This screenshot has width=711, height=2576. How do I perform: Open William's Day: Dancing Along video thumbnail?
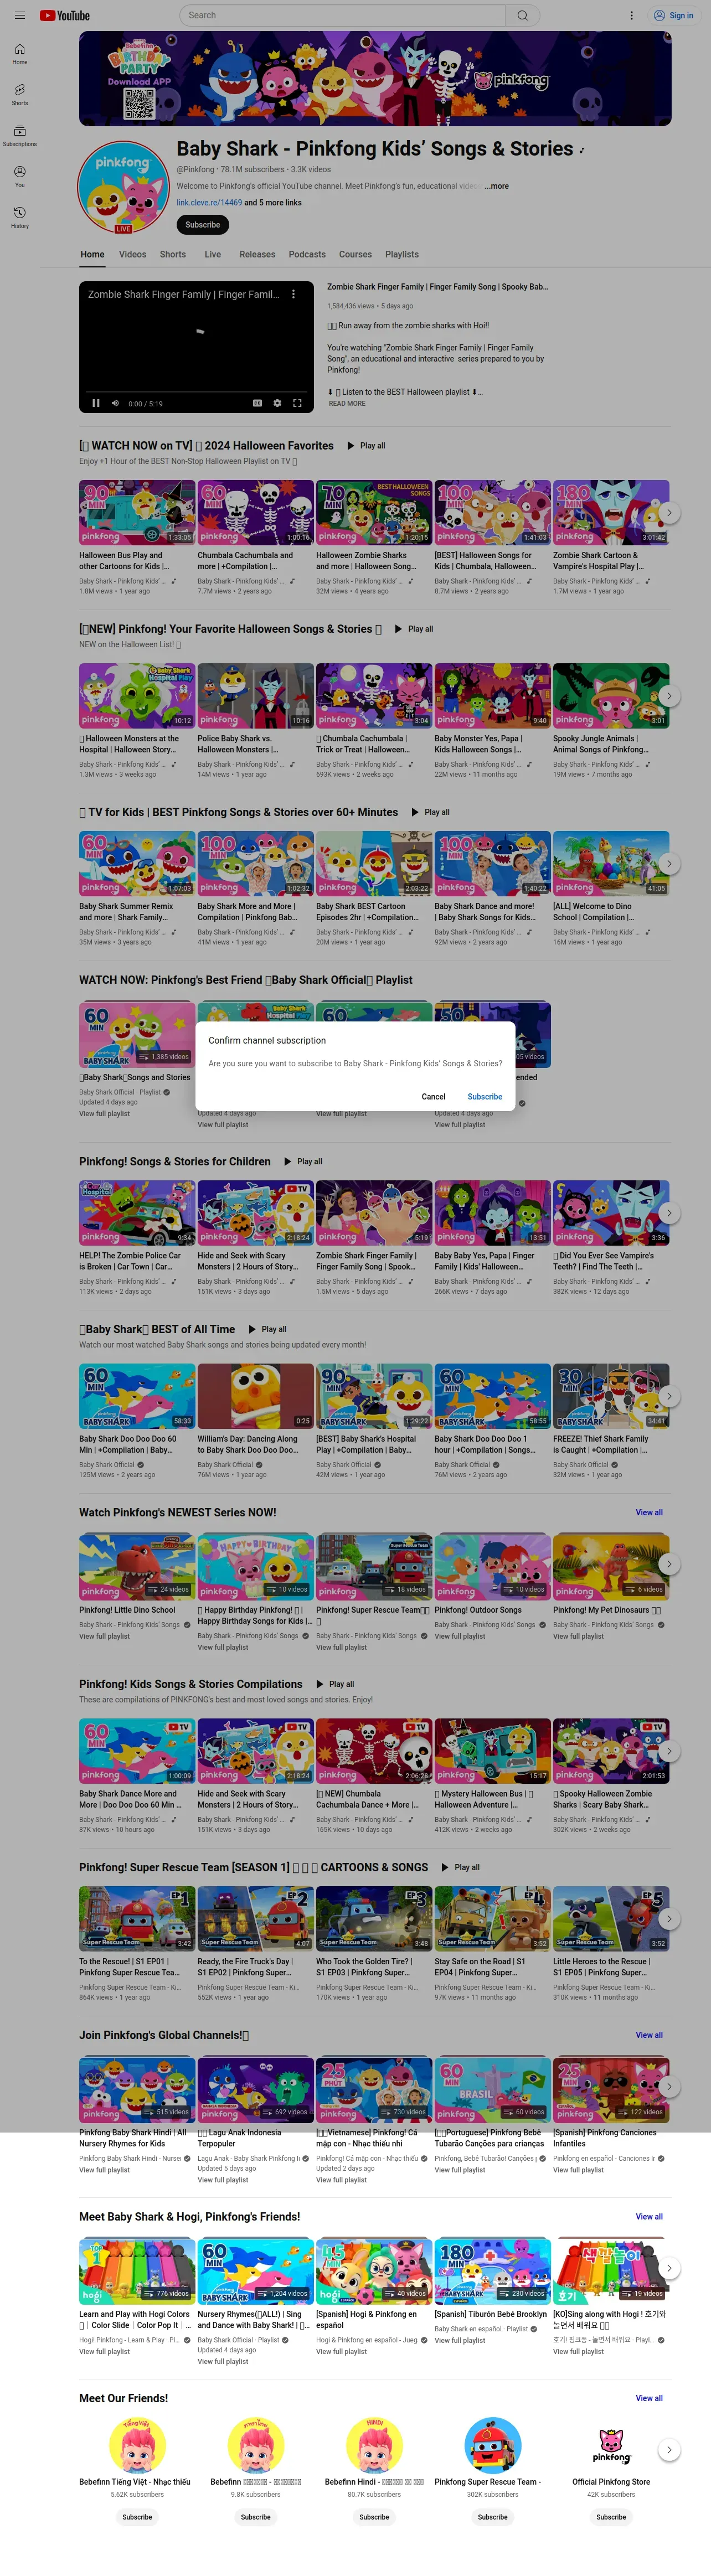[255, 1396]
